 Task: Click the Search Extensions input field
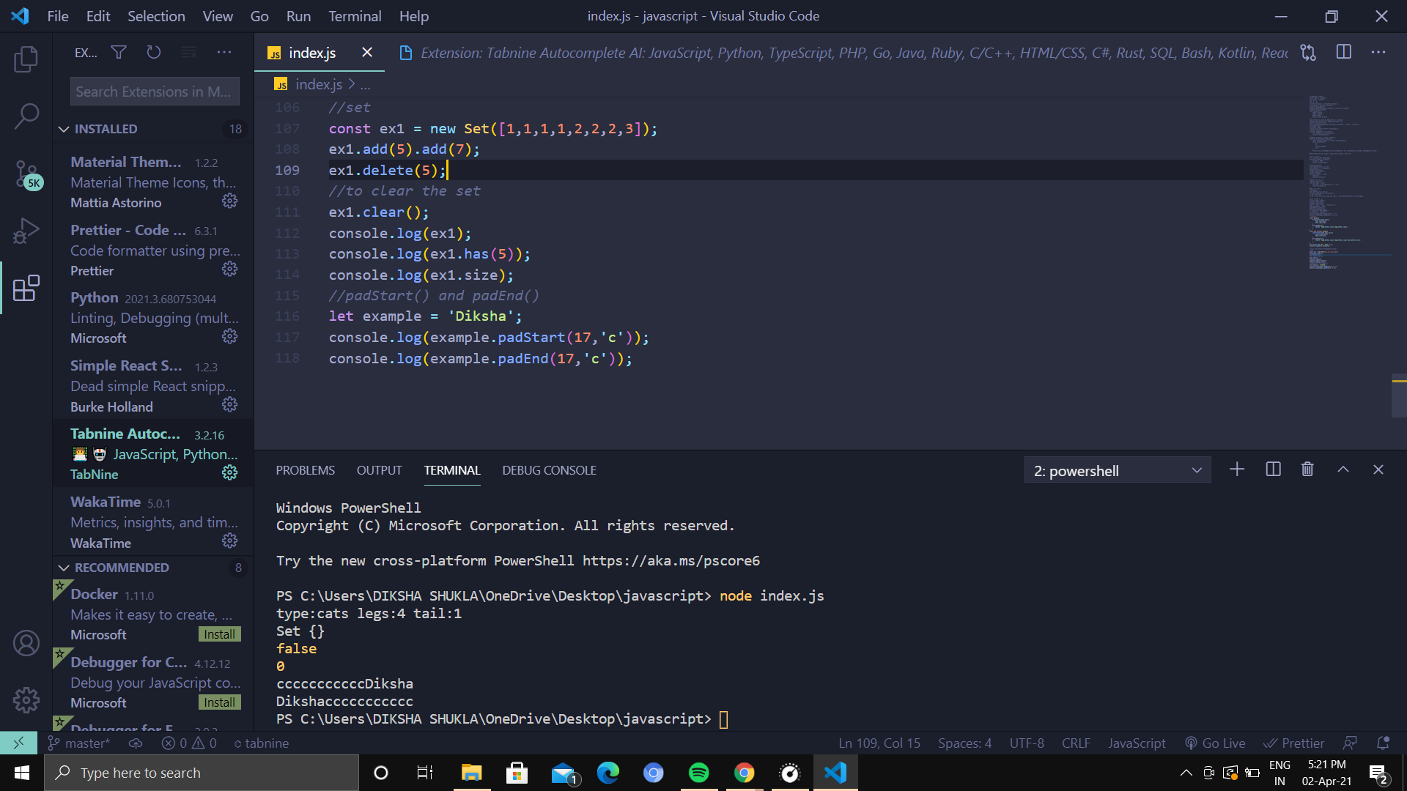[154, 92]
